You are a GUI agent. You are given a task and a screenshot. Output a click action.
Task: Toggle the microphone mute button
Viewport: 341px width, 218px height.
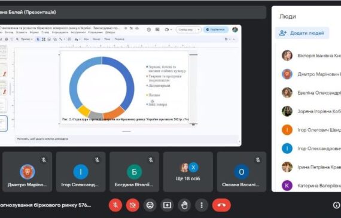pos(115,205)
